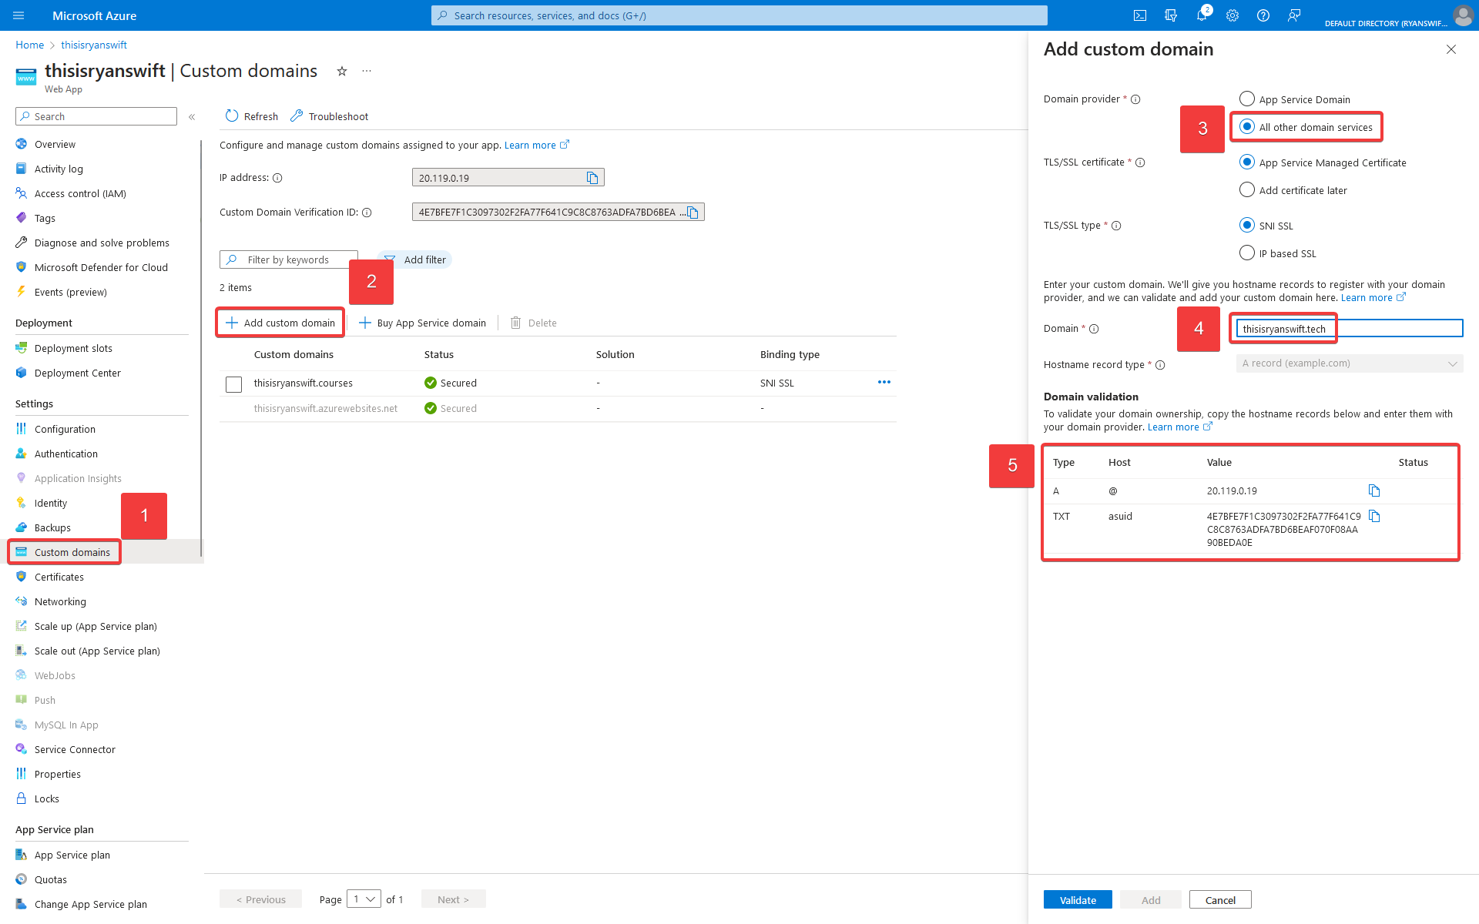1479x924 pixels.
Task: Collapse the sidebar menu with double chevron
Action: click(x=192, y=117)
